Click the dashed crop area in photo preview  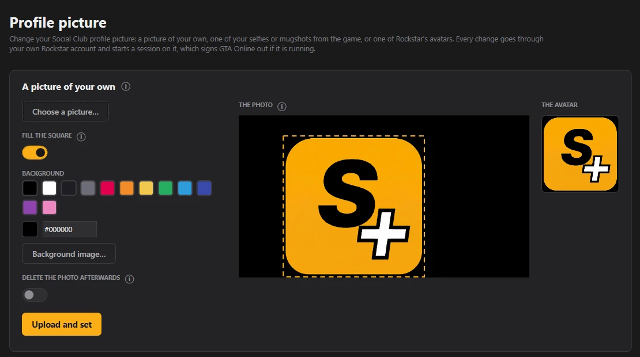point(353,206)
